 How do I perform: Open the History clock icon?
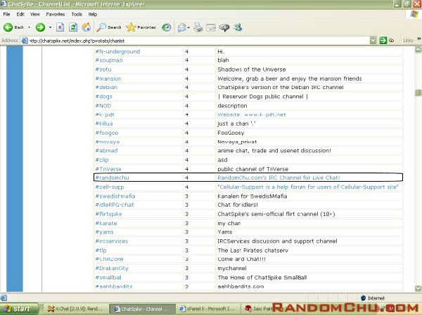(166, 27)
